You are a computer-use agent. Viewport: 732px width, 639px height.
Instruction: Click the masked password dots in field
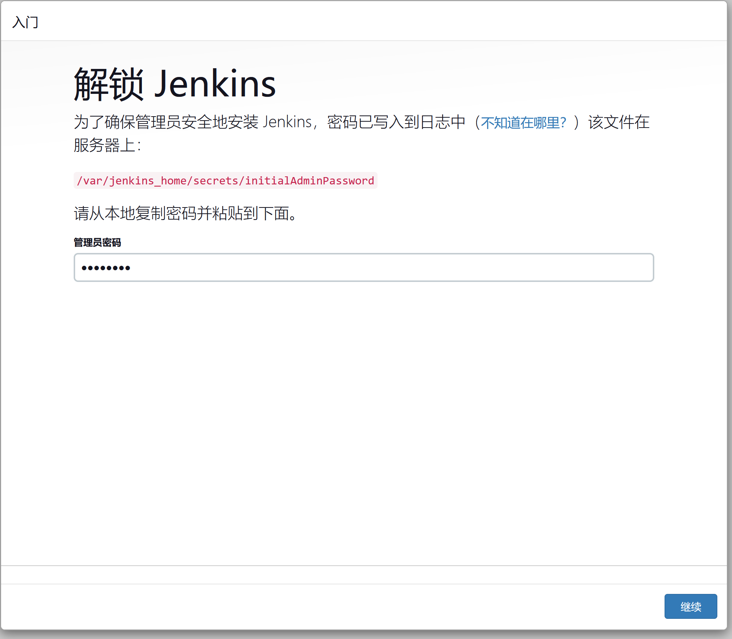[106, 268]
